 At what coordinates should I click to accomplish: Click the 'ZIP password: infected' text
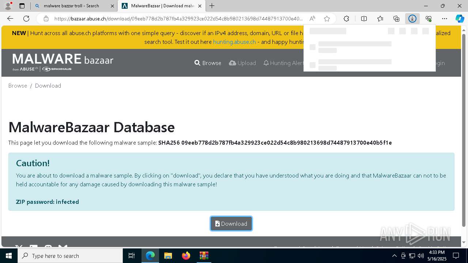[48, 202]
